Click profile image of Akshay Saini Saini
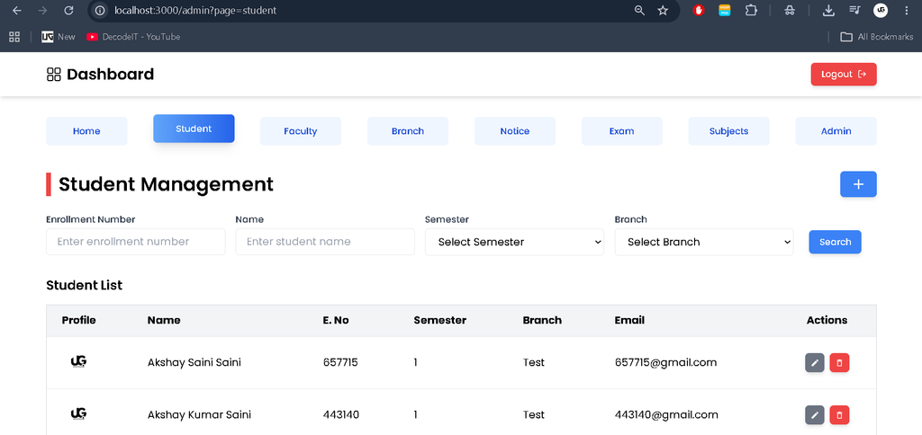 (78, 361)
